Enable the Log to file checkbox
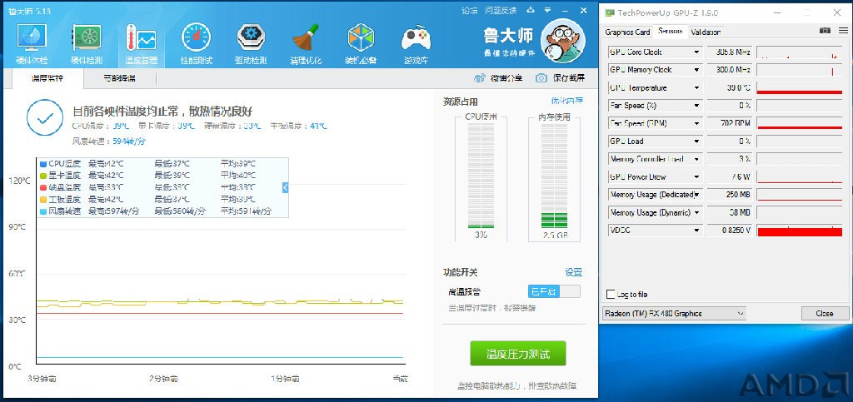The width and height of the screenshot is (853, 402). [611, 295]
